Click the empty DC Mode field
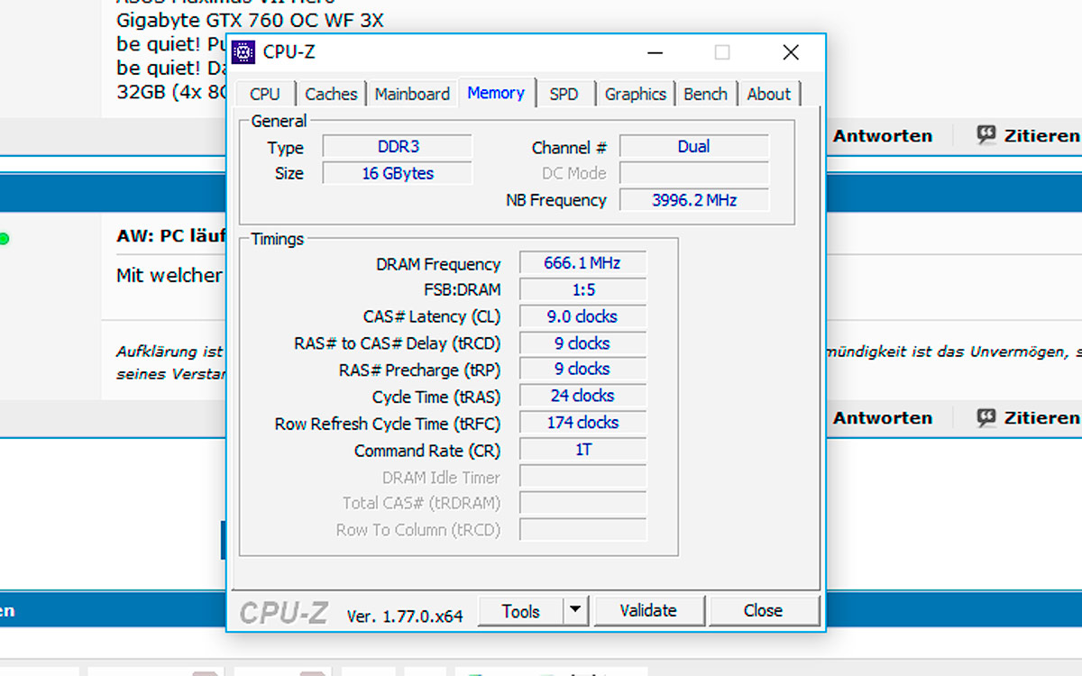1082x676 pixels. click(694, 173)
